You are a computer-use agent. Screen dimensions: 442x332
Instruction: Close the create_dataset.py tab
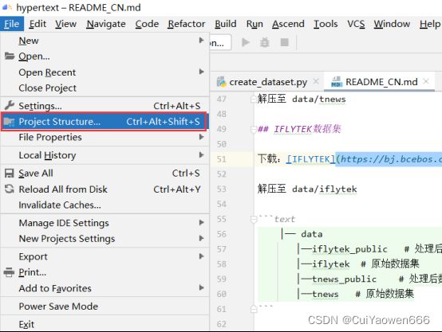tap(316, 81)
